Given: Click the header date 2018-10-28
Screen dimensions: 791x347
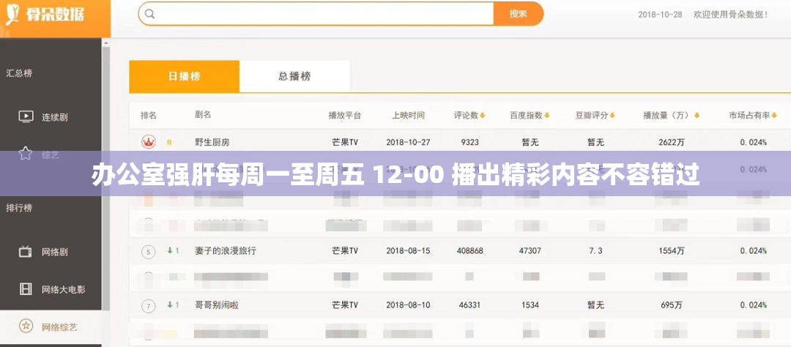Looking at the screenshot, I should click(x=660, y=15).
